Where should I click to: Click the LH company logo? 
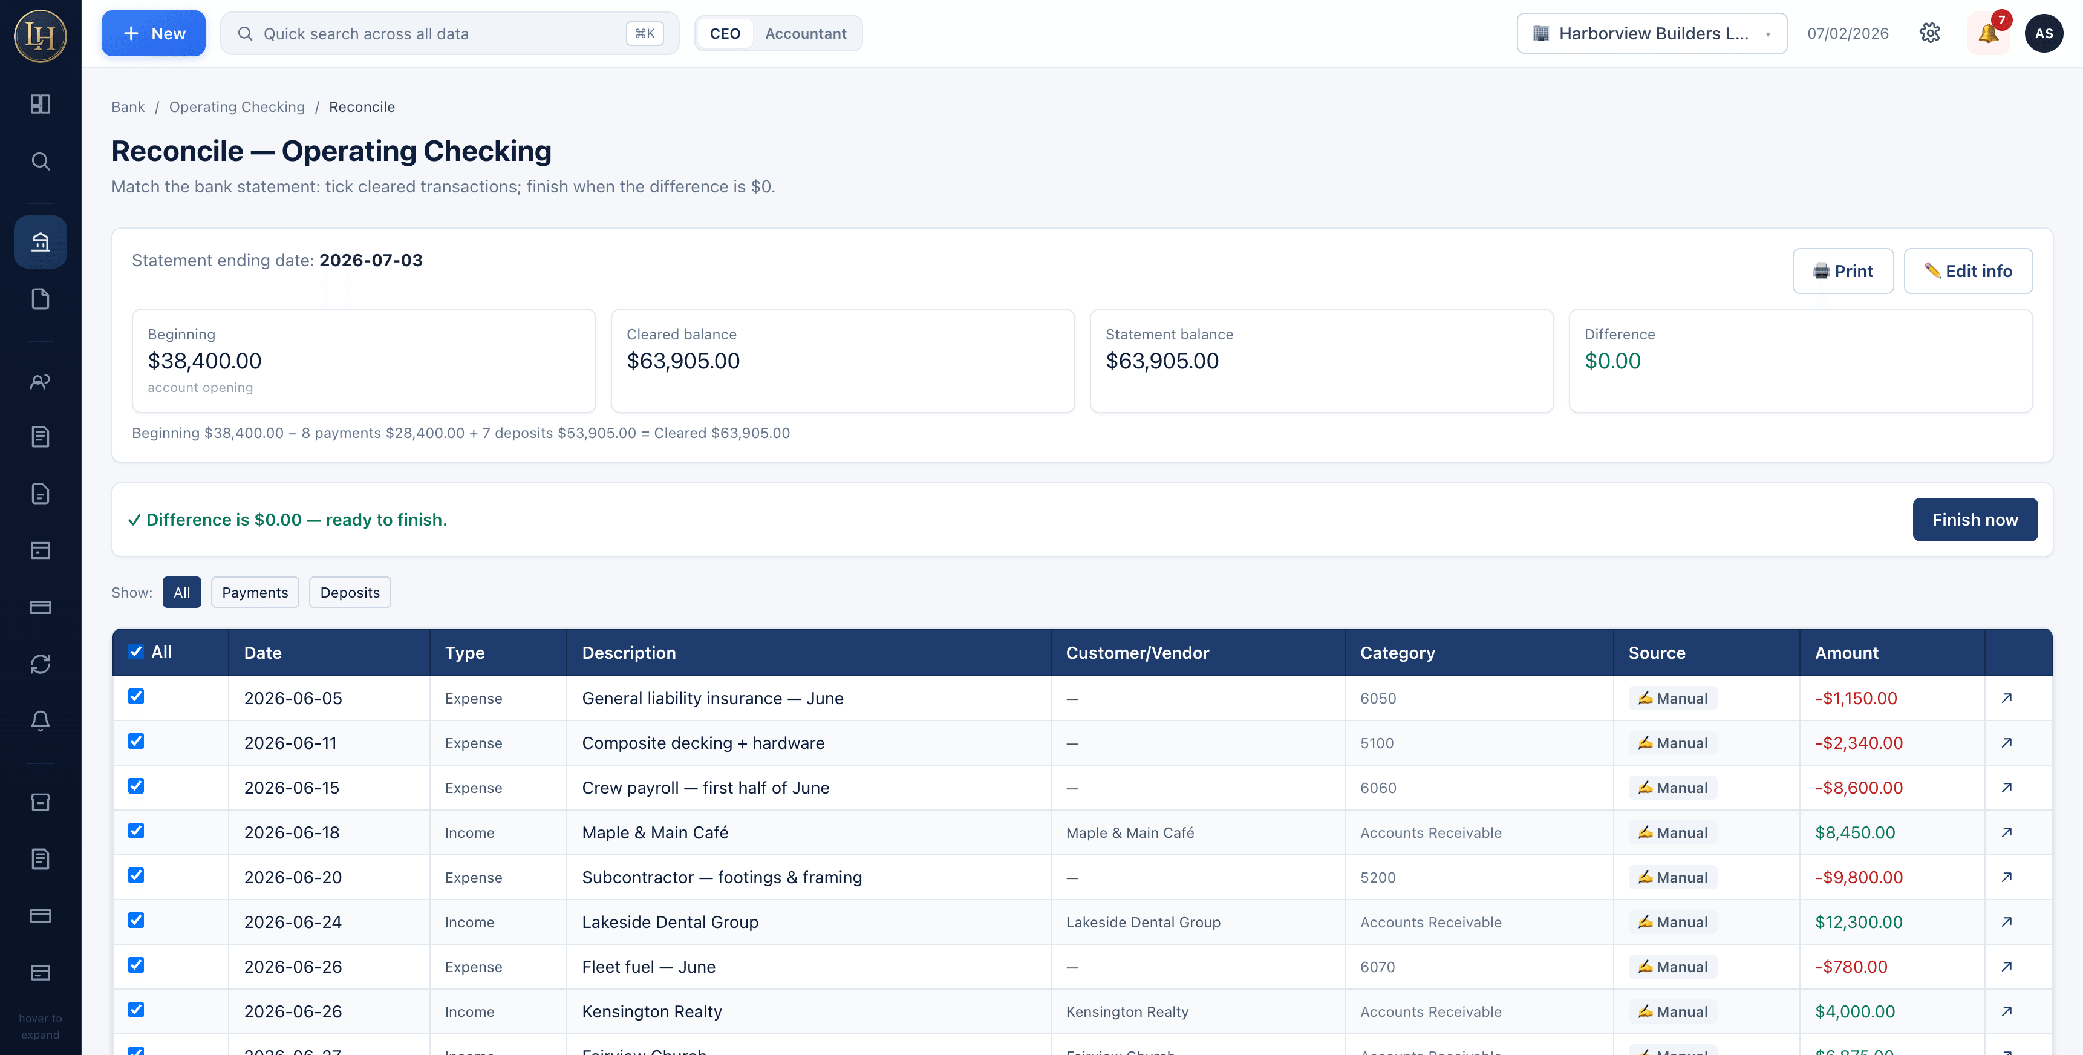(41, 36)
